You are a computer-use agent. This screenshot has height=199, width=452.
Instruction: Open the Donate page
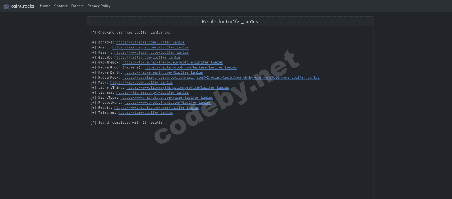click(x=77, y=6)
